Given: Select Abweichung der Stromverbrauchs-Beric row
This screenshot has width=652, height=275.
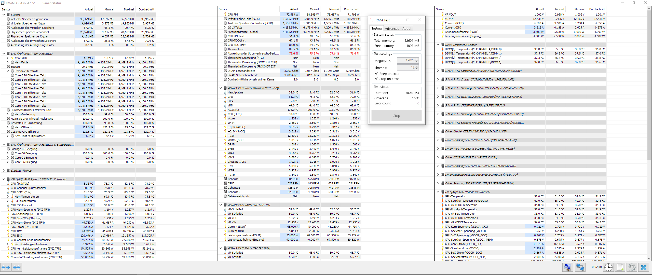Looking at the screenshot, I should click(x=289, y=53).
